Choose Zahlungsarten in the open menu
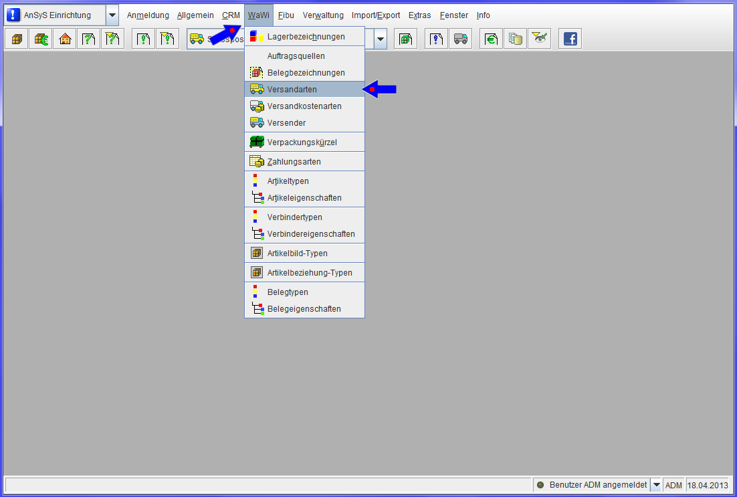Image resolution: width=737 pixels, height=497 pixels. coord(294,161)
